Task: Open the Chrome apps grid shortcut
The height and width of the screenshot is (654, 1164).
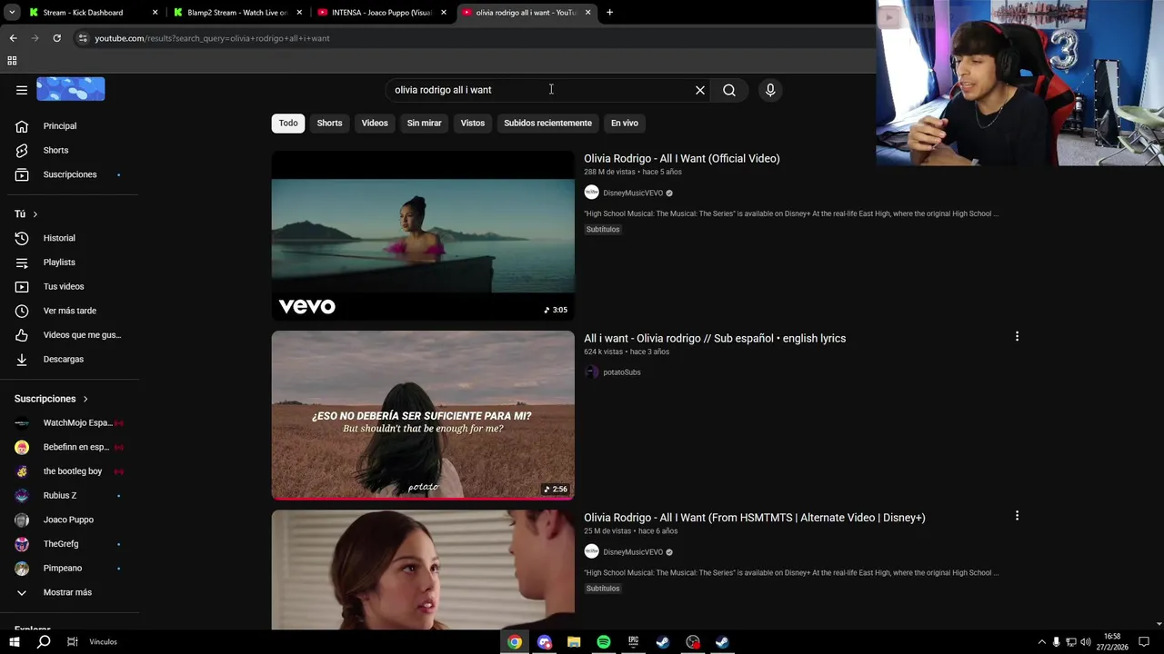Action: [12, 61]
